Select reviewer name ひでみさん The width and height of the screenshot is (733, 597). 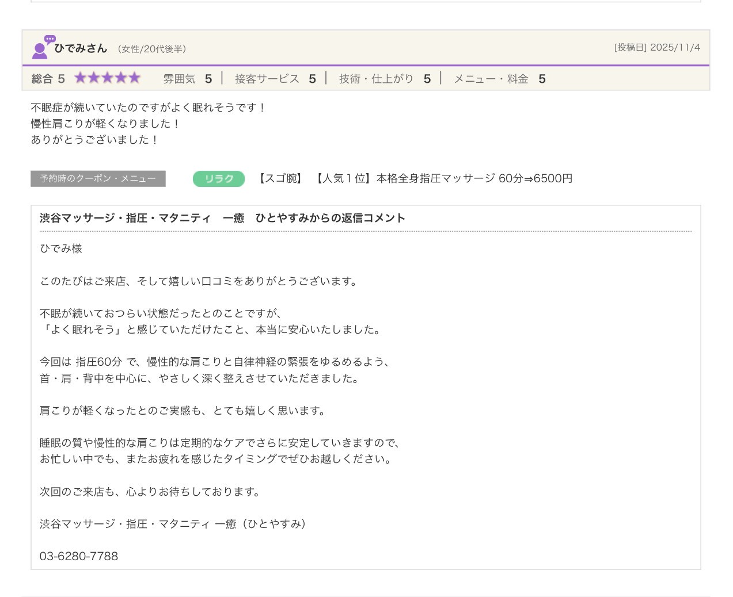[x=81, y=49]
